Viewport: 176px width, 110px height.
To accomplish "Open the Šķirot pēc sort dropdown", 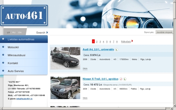I will (164, 32).
